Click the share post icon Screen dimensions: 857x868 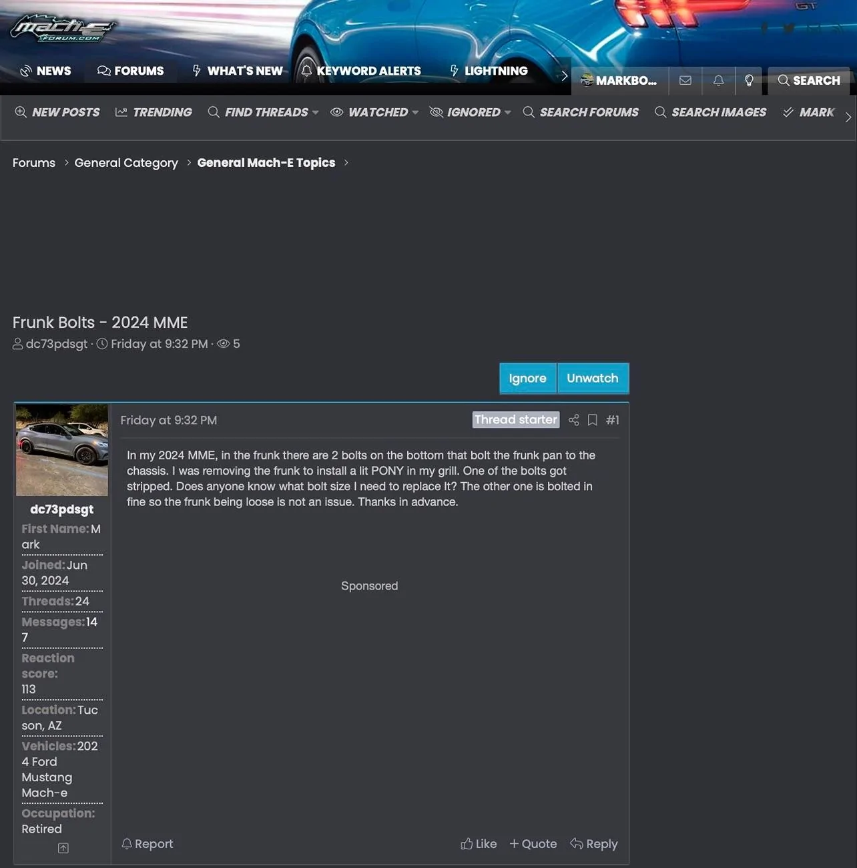pyautogui.click(x=574, y=420)
